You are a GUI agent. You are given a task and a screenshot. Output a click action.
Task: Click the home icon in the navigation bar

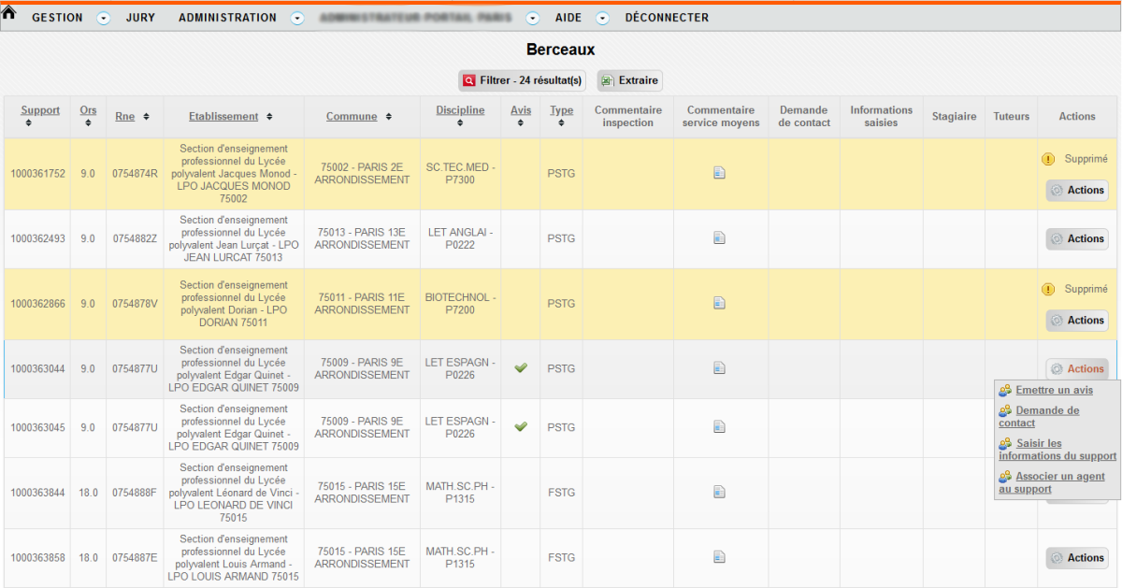pyautogui.click(x=9, y=13)
